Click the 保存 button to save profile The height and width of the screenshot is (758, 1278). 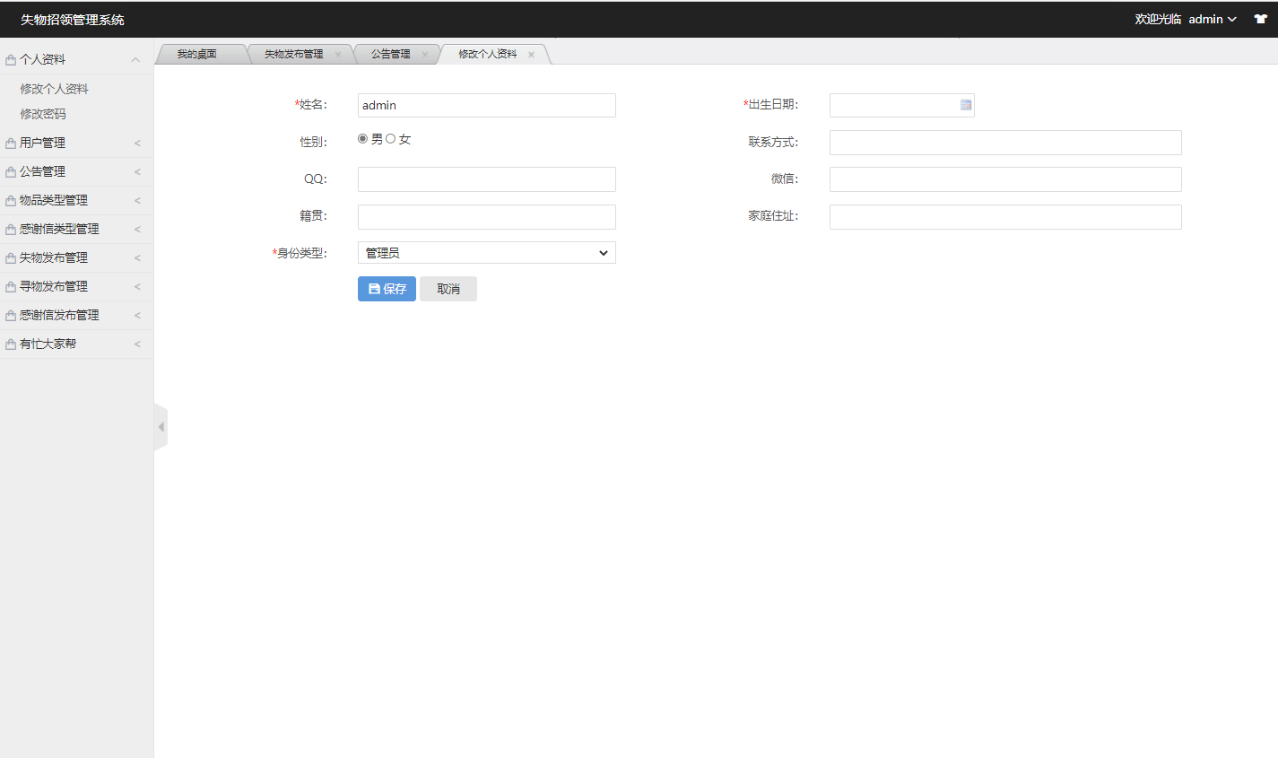click(386, 288)
